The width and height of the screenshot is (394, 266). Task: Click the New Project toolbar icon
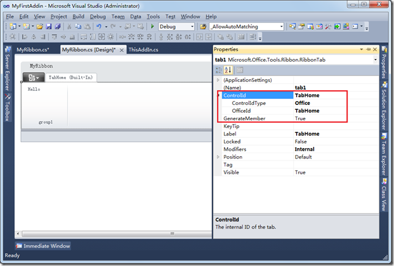pyautogui.click(x=13, y=26)
